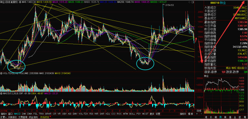Toggle the KDJ indicator
This screenshot has height=119, width=248.
click(x=107, y=114)
